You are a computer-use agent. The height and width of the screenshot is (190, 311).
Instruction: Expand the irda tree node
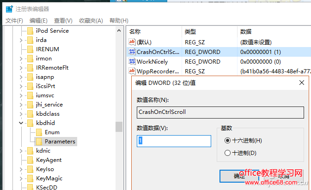21,40
